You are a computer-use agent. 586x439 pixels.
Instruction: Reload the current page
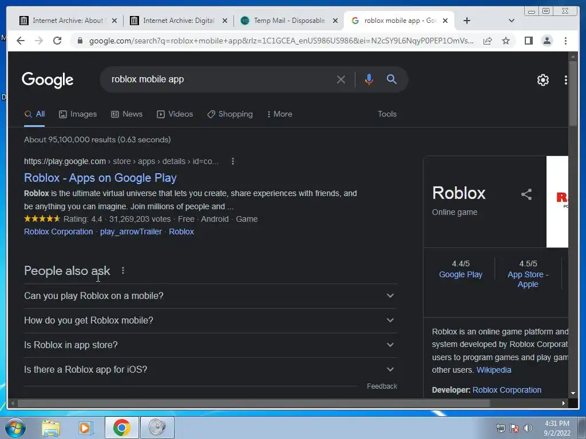[x=57, y=41]
